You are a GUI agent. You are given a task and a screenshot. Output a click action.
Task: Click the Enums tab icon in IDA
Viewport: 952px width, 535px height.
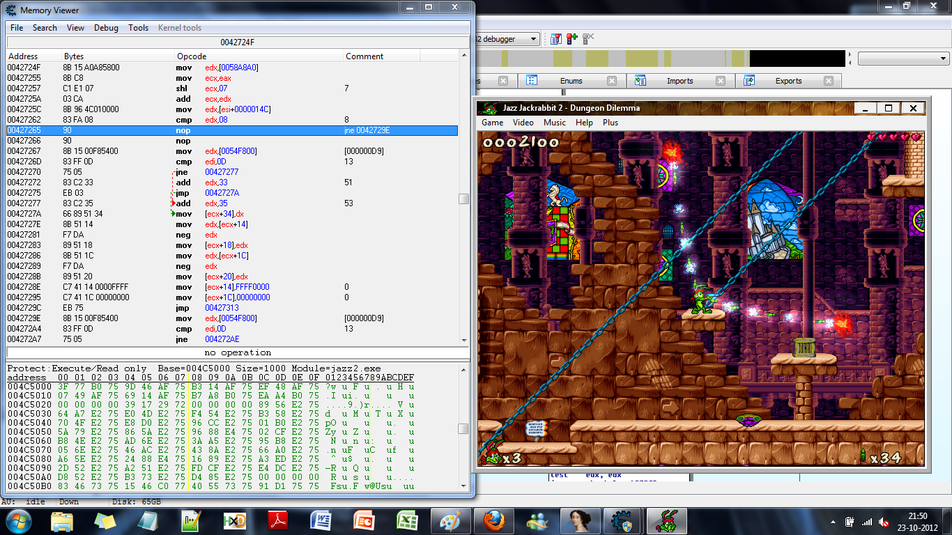pos(532,81)
